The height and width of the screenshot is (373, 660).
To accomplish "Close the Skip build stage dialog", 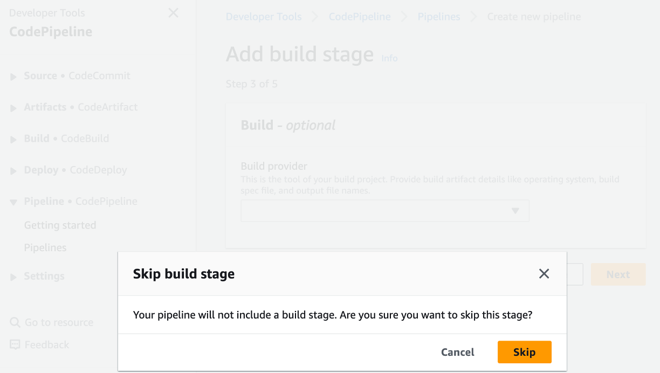I will pos(544,274).
